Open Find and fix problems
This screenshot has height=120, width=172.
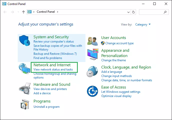click(x=48, y=58)
